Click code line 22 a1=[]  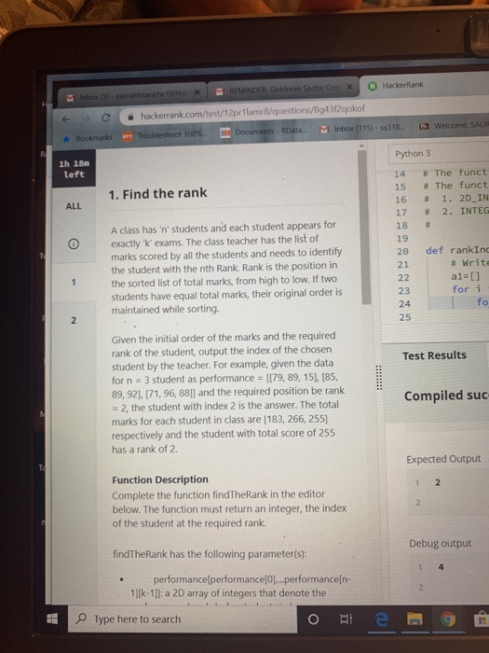466,276
